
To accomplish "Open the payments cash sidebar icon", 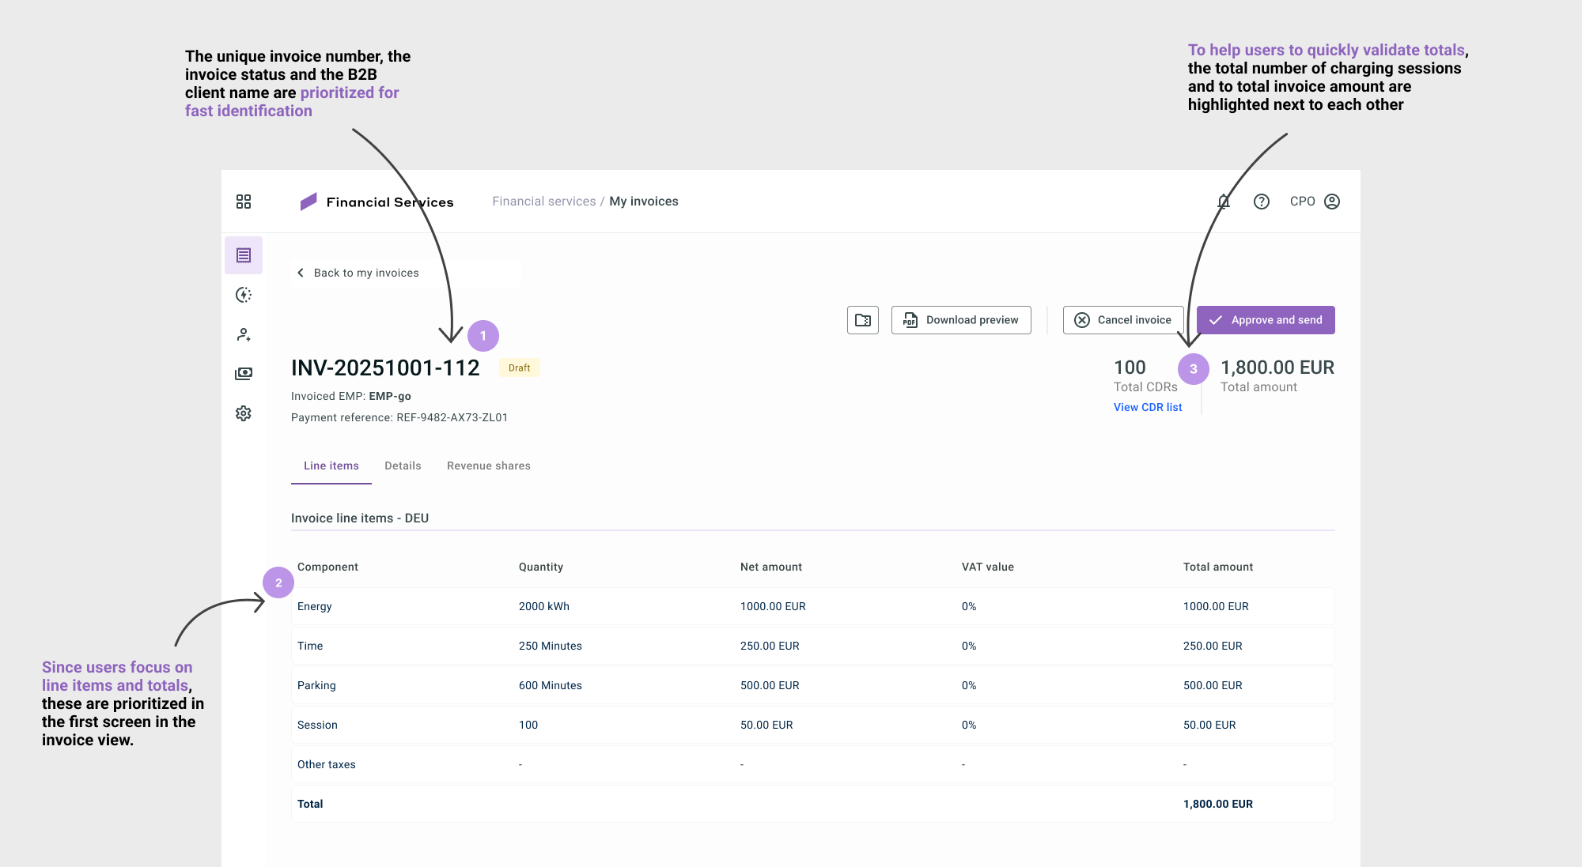I will pos(244,374).
